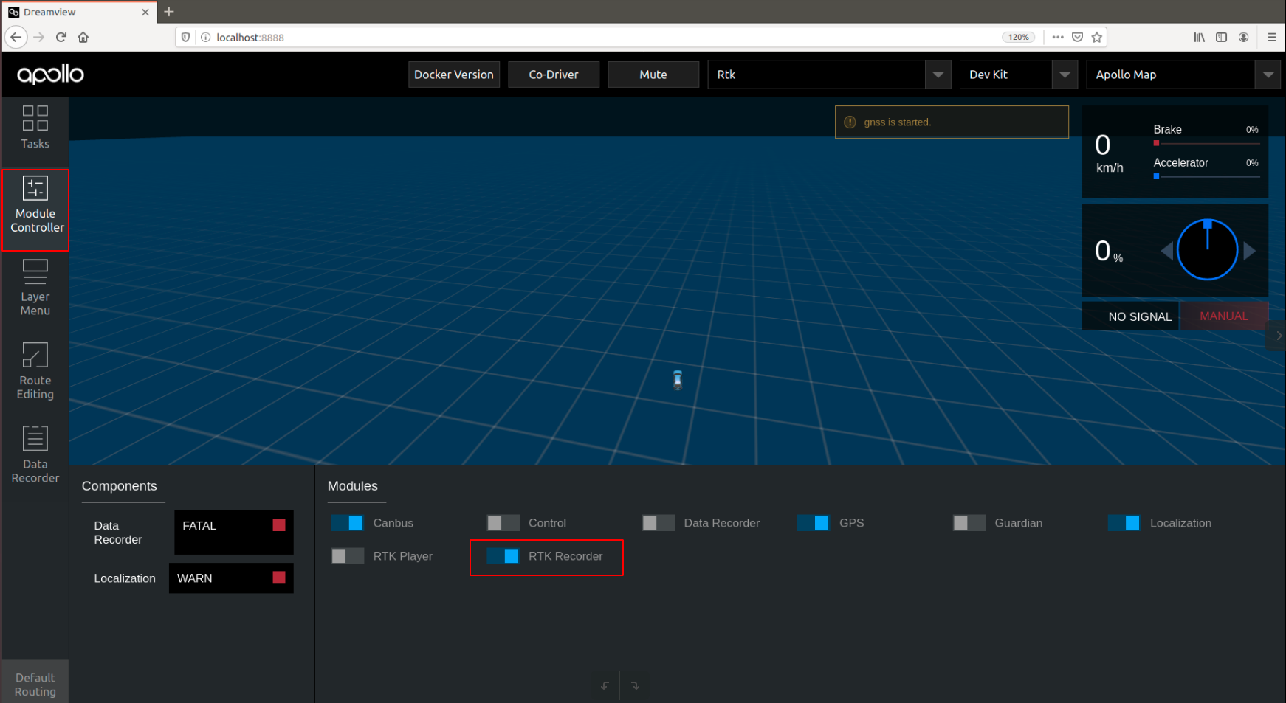Click the gnss warning notification icon

[850, 122]
